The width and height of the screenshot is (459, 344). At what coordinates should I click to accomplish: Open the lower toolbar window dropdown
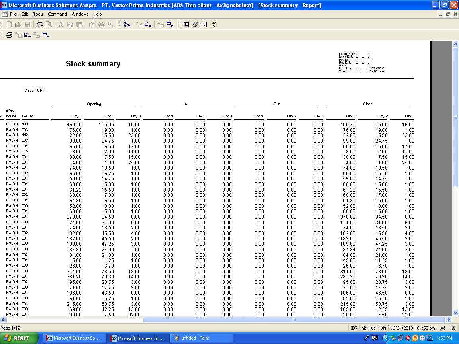(46, 35)
